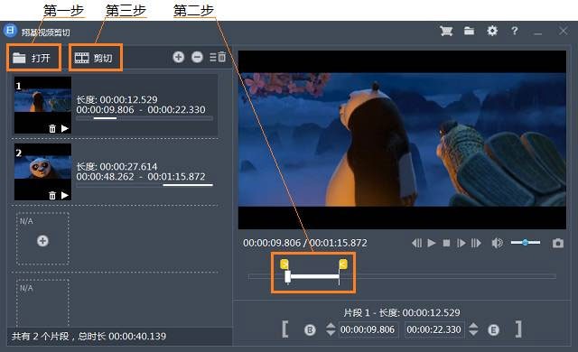The width and height of the screenshot is (578, 352).
Task: Step forward one frame in player
Action: click(x=461, y=243)
